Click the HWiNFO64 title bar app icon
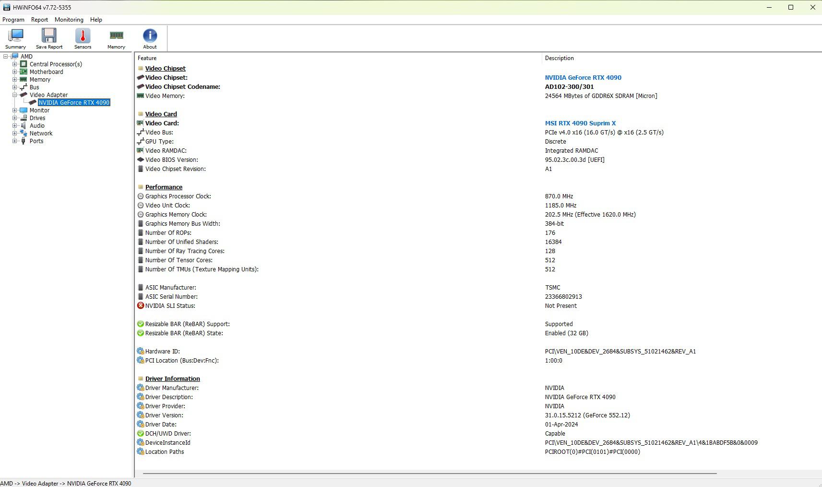 (6, 7)
